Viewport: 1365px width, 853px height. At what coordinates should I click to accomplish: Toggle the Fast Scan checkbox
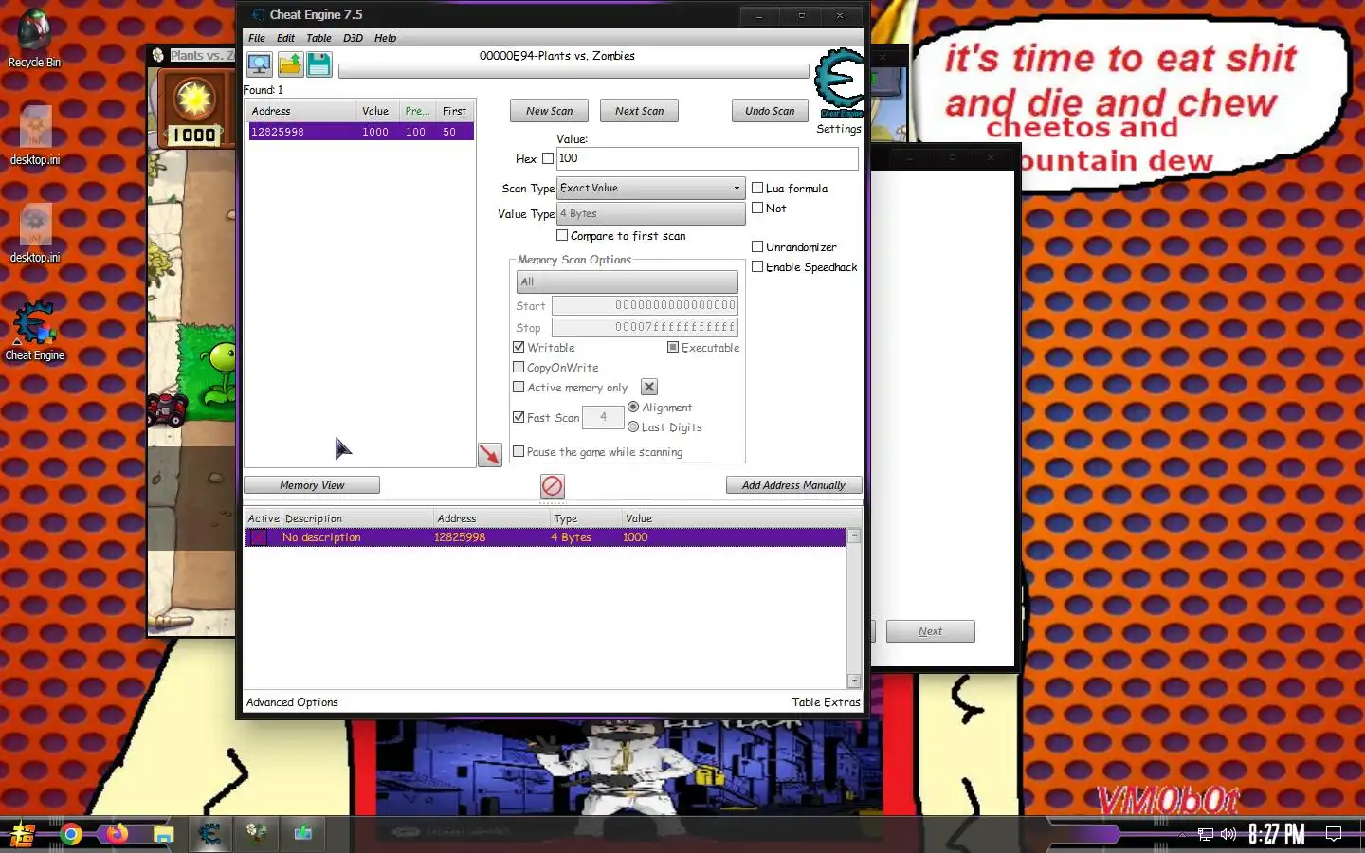519,416
